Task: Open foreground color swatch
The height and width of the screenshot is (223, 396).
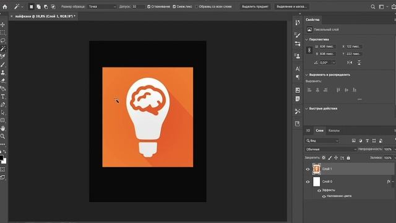Action: click(x=1, y=158)
